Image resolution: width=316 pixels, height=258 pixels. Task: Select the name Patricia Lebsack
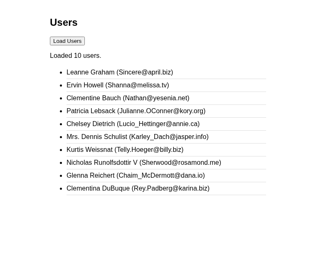click(x=91, y=111)
